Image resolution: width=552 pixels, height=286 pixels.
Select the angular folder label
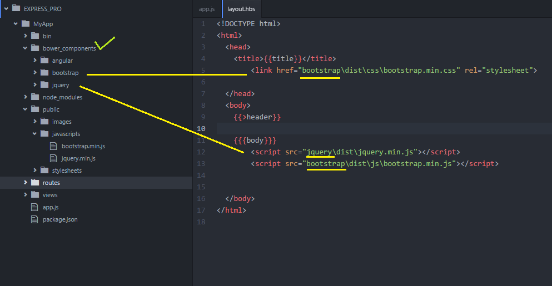tap(62, 61)
